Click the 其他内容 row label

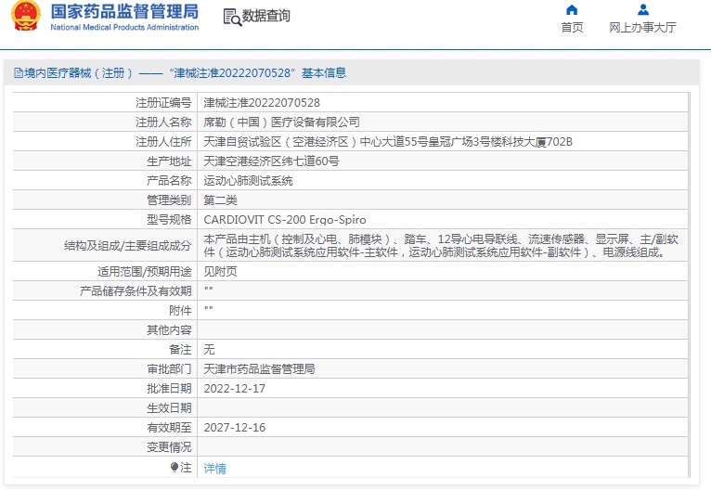[x=169, y=330]
